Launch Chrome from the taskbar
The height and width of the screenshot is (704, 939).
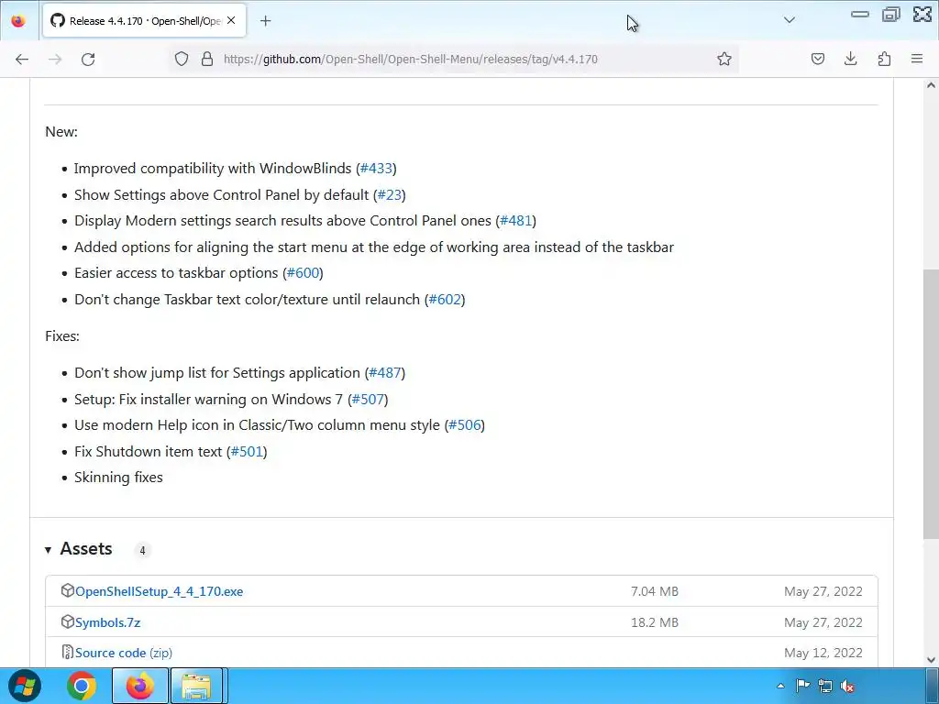point(82,686)
